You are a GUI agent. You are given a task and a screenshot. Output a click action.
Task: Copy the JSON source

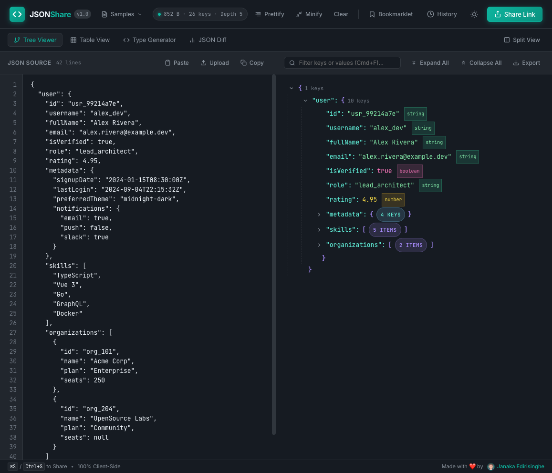point(252,62)
